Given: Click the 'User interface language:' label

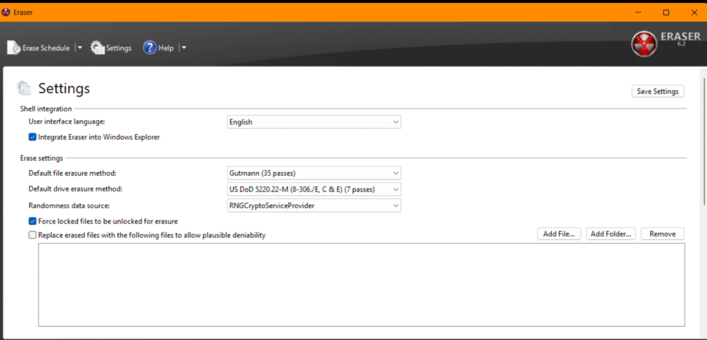Looking at the screenshot, I should click(67, 122).
